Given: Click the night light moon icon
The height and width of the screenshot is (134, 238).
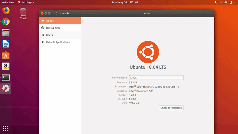Looking at the screenshot, I should (216, 2).
